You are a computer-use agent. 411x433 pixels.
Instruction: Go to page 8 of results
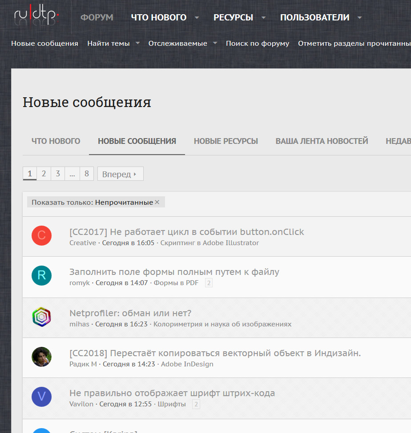[x=87, y=174]
